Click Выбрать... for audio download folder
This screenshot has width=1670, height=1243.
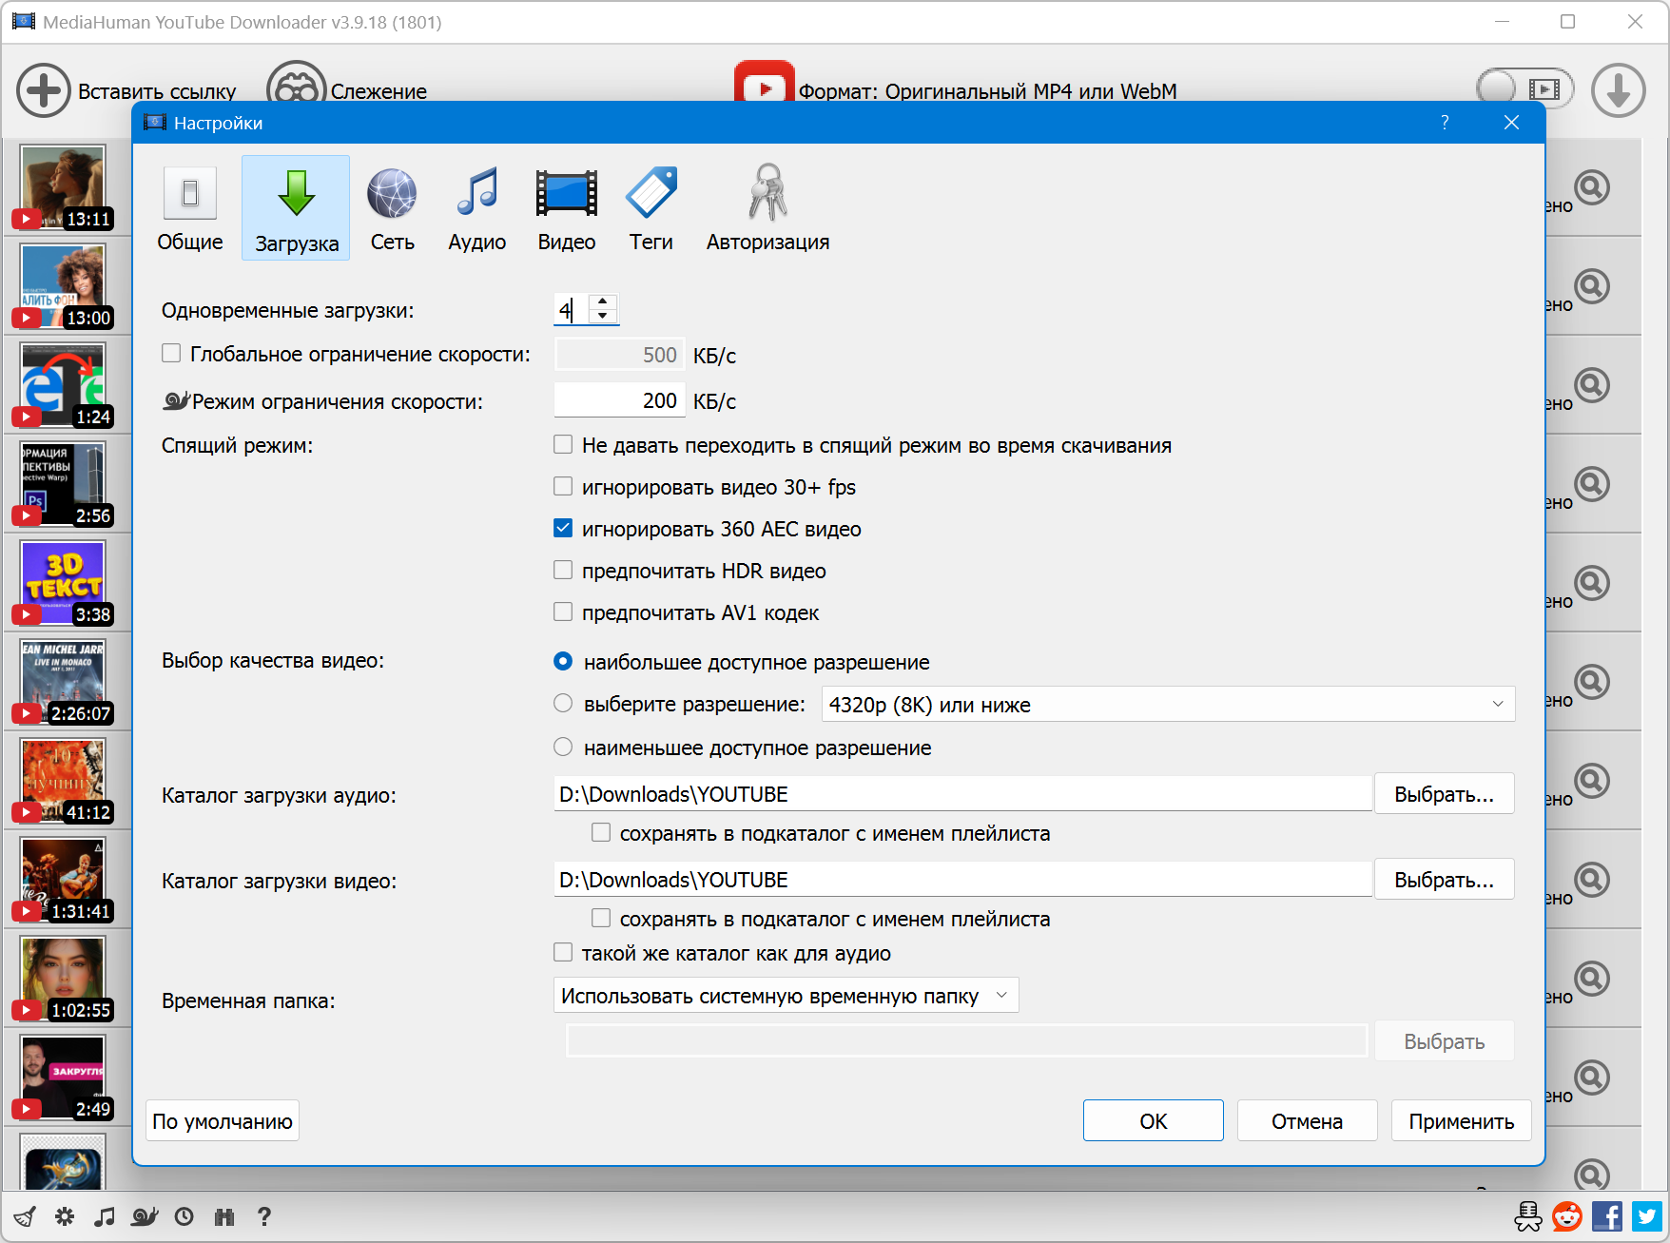point(1445,794)
